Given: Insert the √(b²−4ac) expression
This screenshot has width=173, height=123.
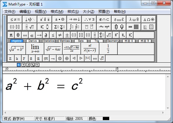Looking at the screenshot, I should [x=53, y=48].
